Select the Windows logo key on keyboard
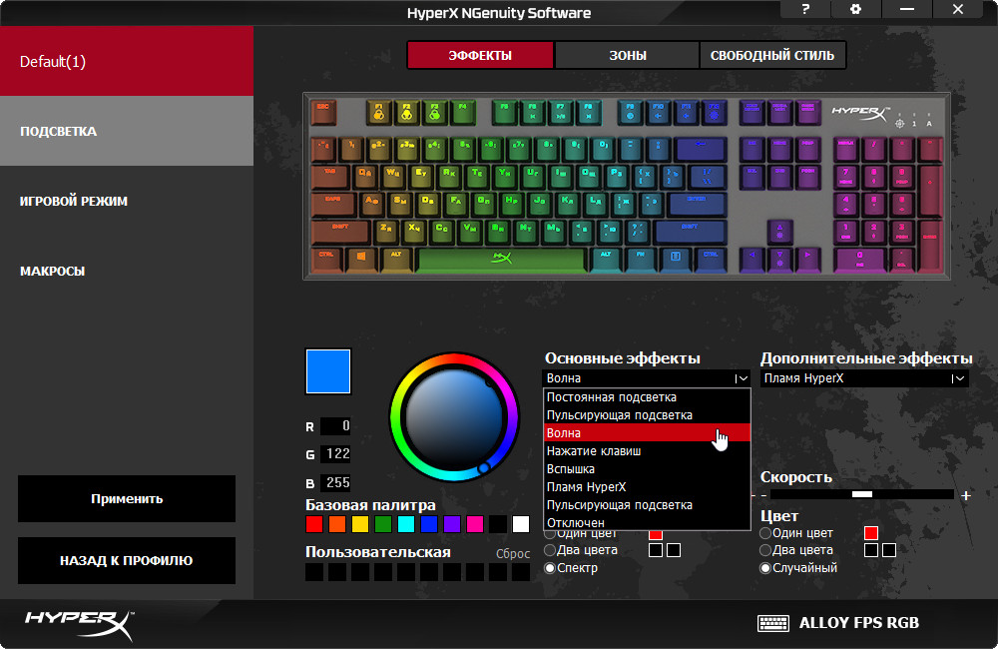The image size is (998, 649). [x=361, y=259]
